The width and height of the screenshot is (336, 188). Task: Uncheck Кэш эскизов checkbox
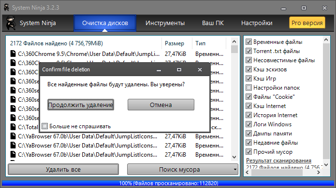[x=248, y=69]
